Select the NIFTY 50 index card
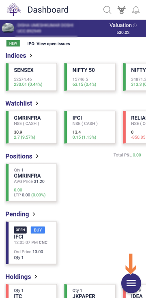 90,77
